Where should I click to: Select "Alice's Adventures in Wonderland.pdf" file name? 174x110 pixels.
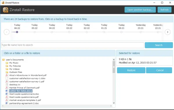point(28,75)
